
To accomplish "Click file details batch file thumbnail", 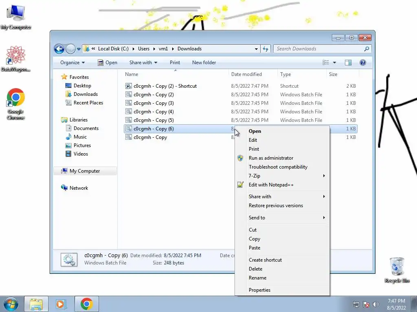I will (69, 260).
